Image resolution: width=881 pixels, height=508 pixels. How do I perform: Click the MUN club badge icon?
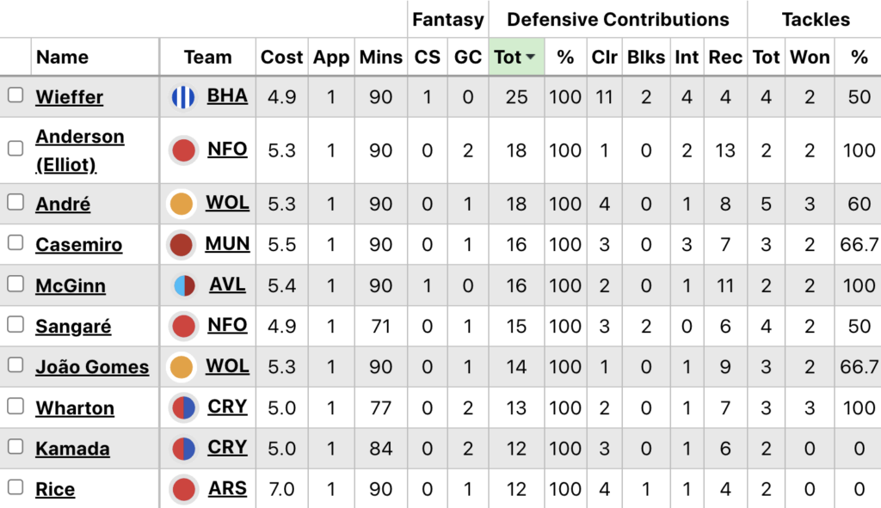tap(182, 245)
